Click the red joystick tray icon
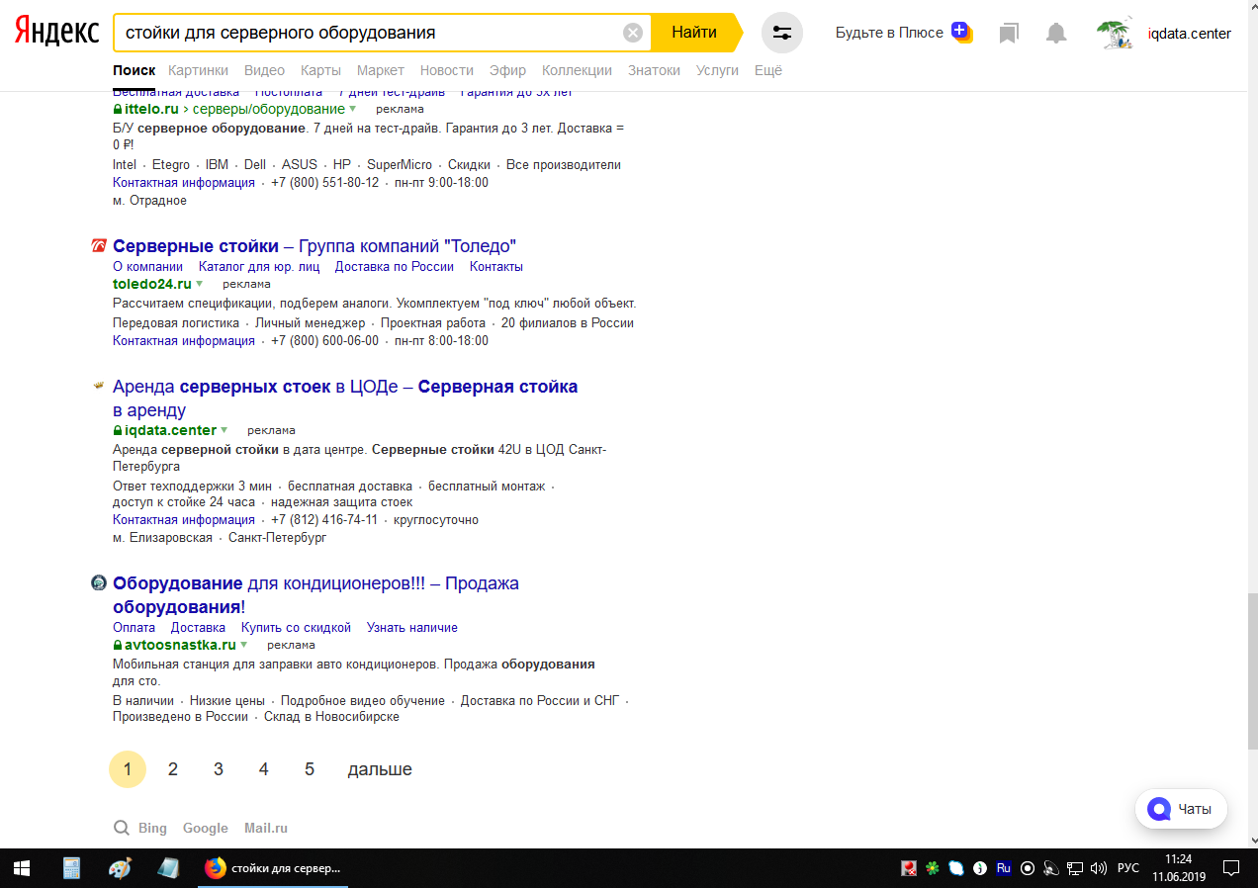 point(908,868)
